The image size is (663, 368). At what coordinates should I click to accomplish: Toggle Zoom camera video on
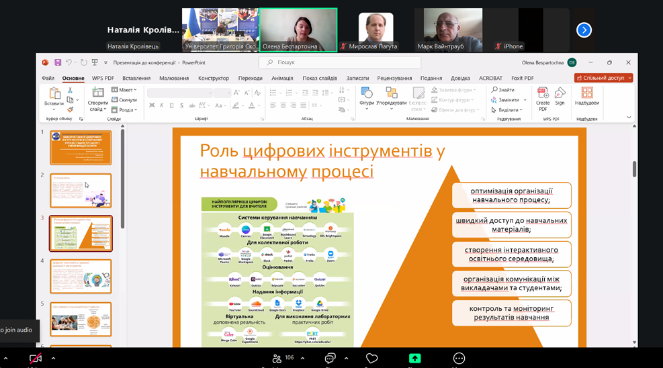point(36,359)
